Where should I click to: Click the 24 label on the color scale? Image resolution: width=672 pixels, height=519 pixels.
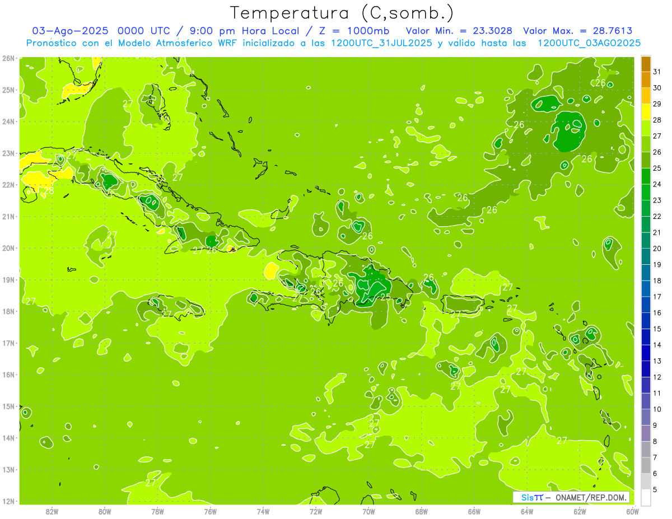click(657, 184)
